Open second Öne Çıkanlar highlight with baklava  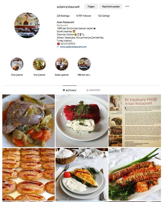(x=39, y=64)
